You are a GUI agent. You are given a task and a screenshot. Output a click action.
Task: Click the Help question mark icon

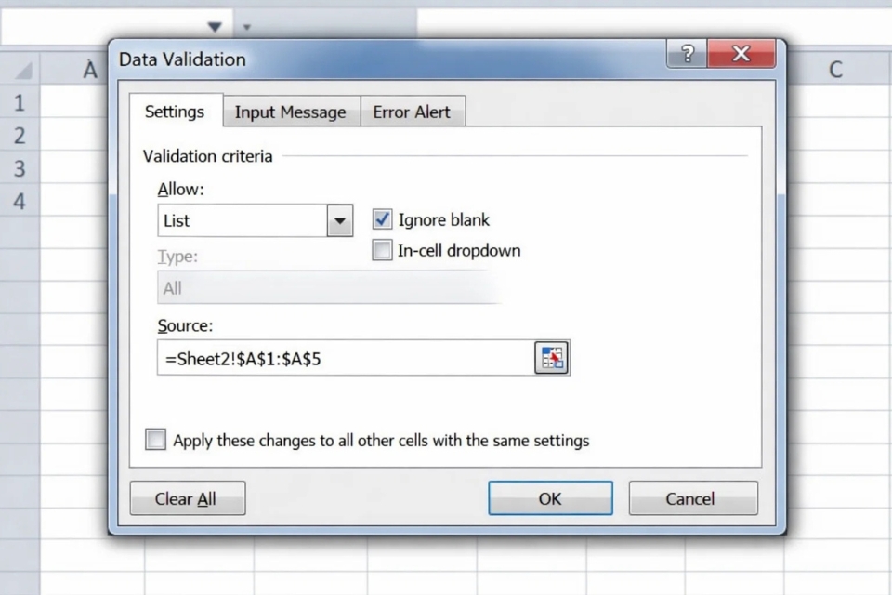tap(686, 54)
